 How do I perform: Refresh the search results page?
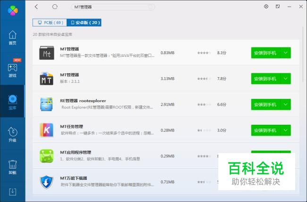(55, 7)
